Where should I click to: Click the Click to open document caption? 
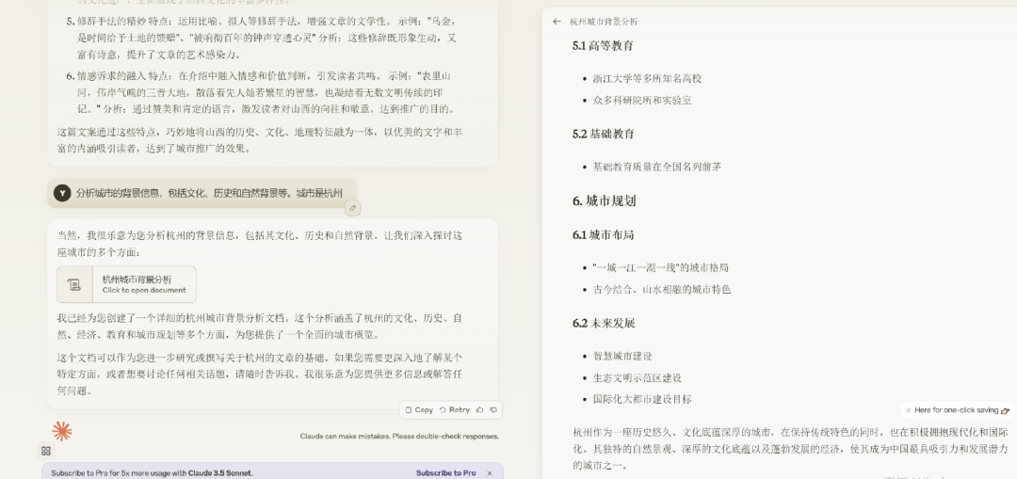click(144, 291)
